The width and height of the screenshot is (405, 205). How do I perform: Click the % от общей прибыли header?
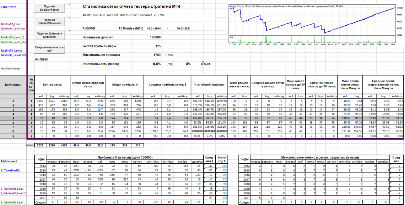point(209,85)
